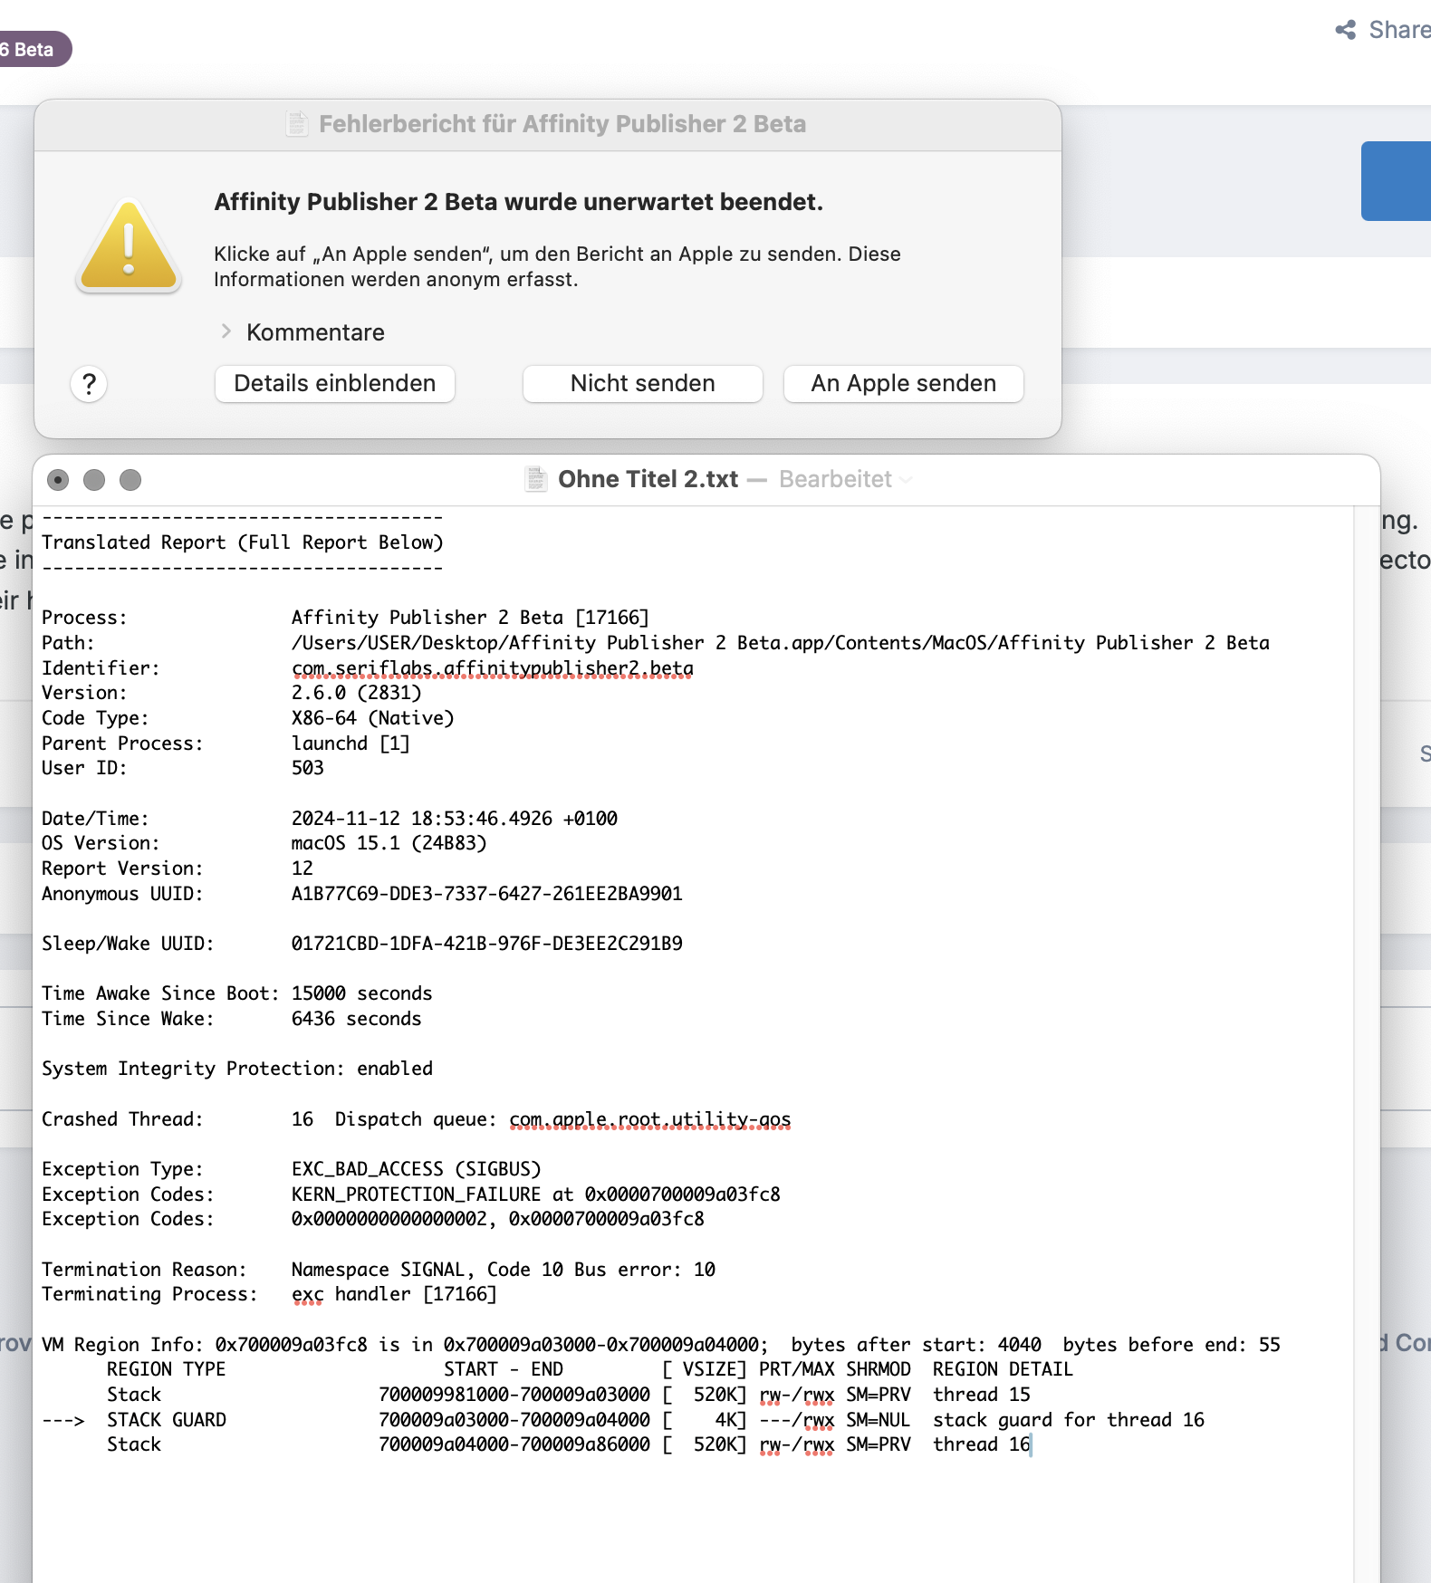Click '15000 seconds' time awake value
Screen dimensions: 1431x1583
point(361,993)
